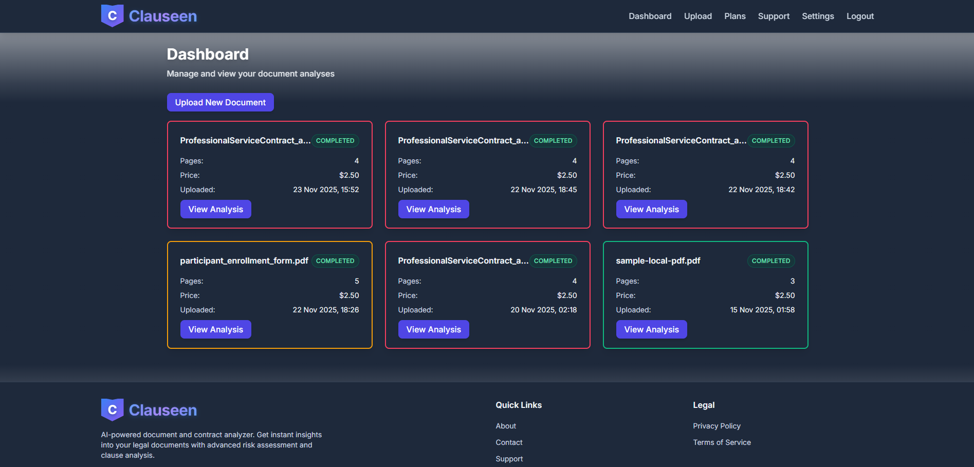Open the About link in Quick Links
Screen dimensions: 974x467
click(x=506, y=426)
